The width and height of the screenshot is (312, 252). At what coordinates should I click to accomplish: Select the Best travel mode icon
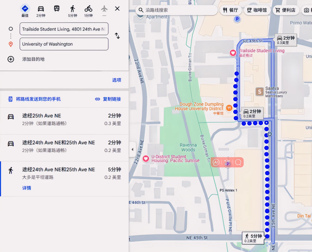point(25,9)
